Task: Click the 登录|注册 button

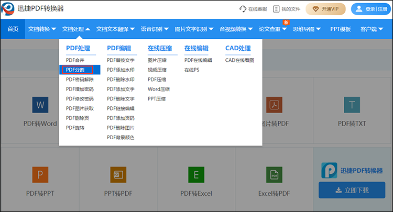Action: coord(371,9)
